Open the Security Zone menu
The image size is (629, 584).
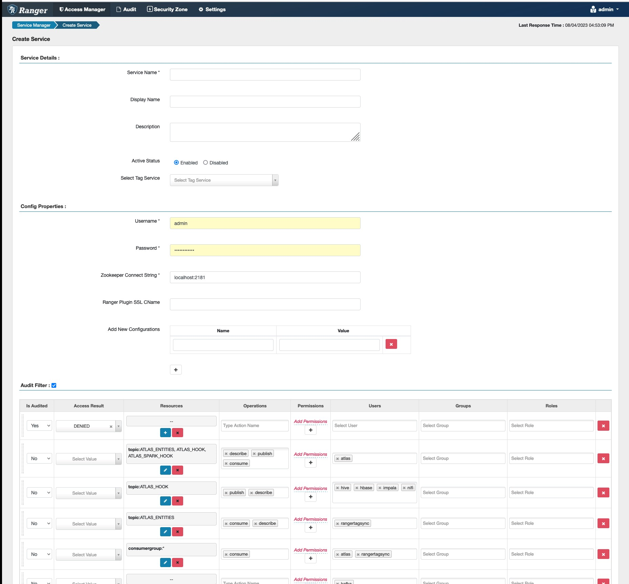pos(167,9)
